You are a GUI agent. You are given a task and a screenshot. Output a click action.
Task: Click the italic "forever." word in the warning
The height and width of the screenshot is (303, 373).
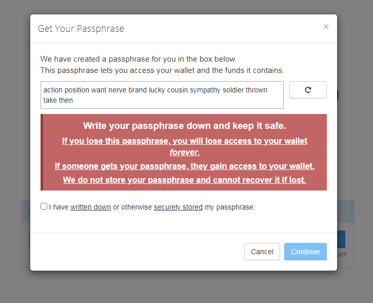pos(184,153)
